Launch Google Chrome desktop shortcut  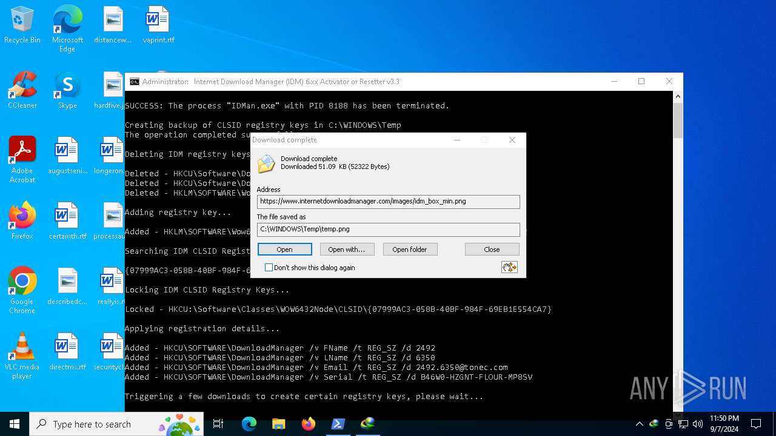tap(22, 291)
